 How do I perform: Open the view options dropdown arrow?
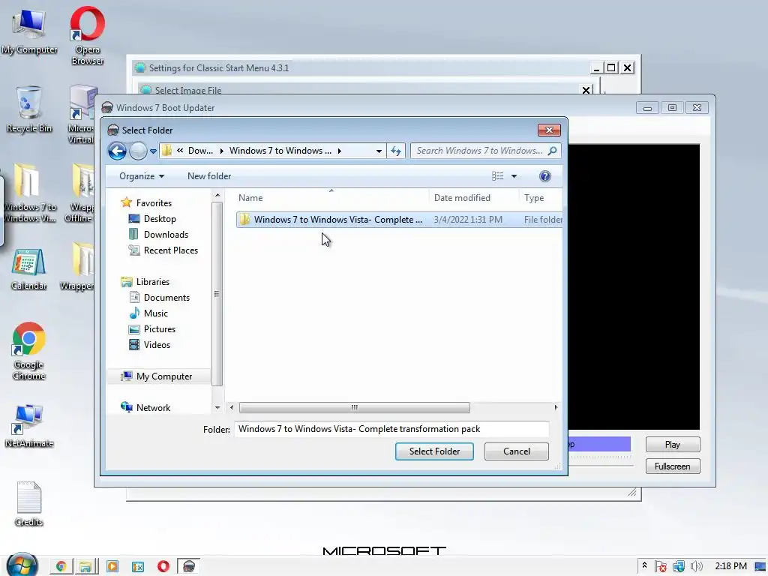click(x=514, y=176)
